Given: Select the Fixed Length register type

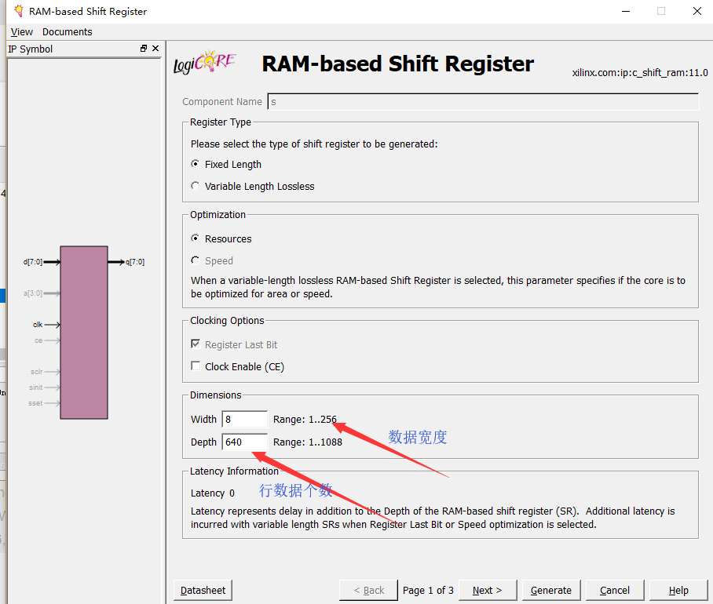Looking at the screenshot, I should pyautogui.click(x=195, y=164).
